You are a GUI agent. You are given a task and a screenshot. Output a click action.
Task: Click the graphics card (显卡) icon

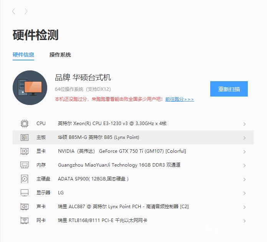(x=25, y=151)
